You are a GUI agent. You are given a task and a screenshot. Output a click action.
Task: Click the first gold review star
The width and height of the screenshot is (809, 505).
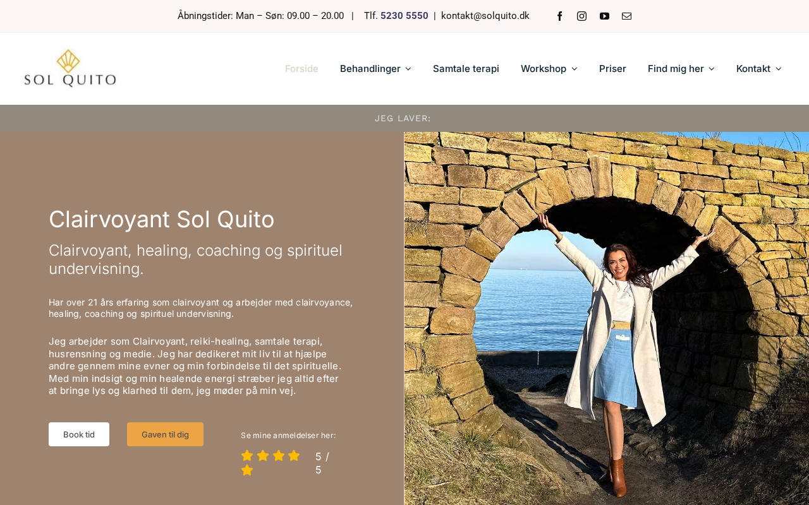(x=247, y=456)
